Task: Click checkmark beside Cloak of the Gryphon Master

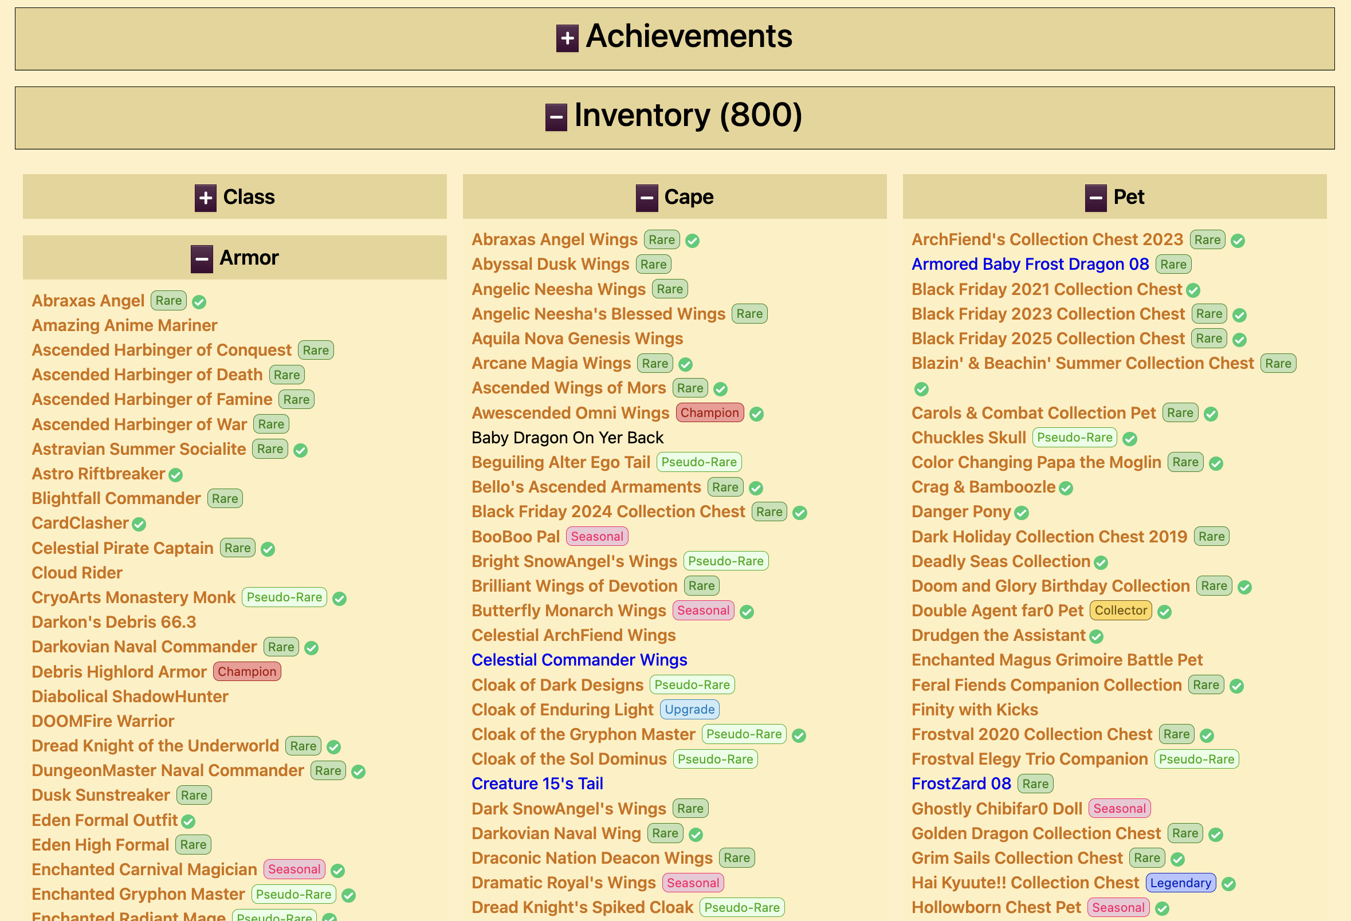Action: 799,735
